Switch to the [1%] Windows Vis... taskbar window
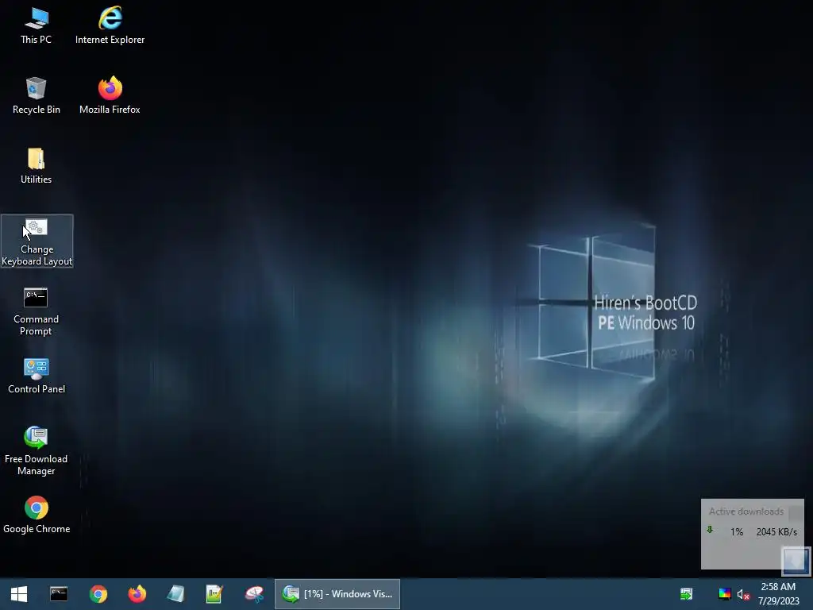813x610 pixels. point(337,594)
